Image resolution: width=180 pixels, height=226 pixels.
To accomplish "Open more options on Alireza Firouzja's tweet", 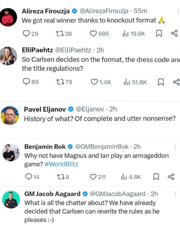I will [179, 11].
